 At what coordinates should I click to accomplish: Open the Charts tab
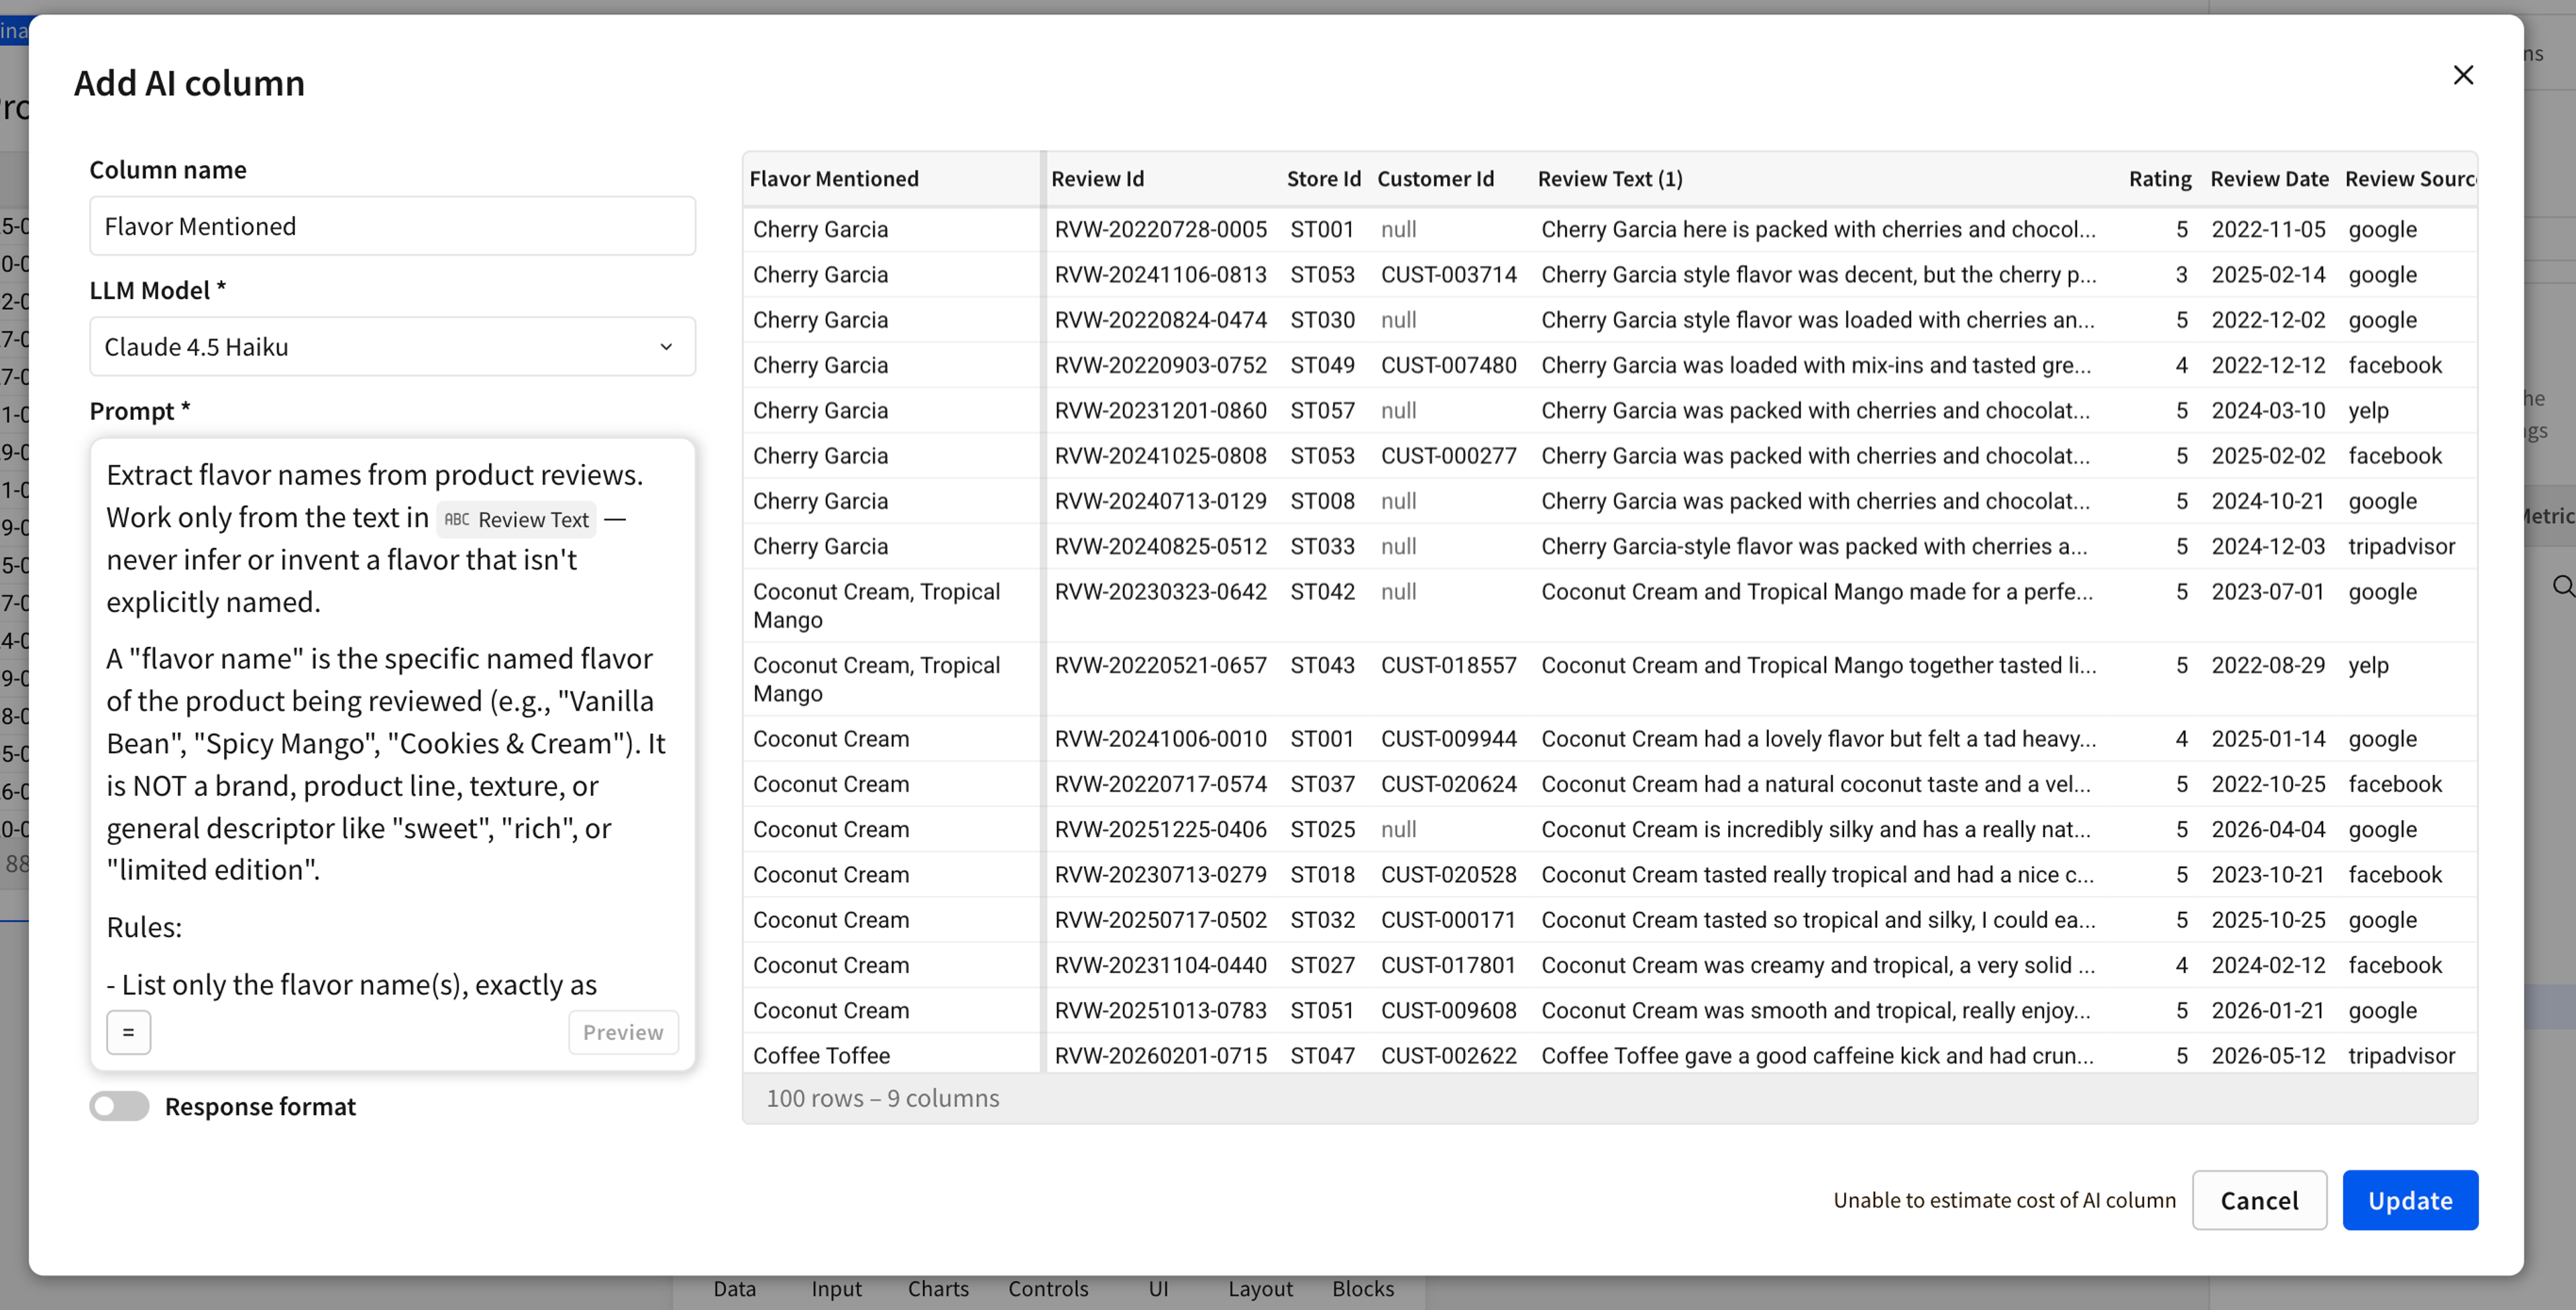click(938, 1288)
